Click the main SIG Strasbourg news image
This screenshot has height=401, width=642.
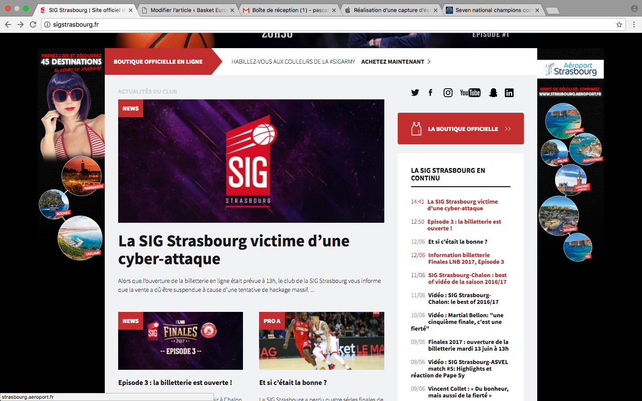click(251, 161)
